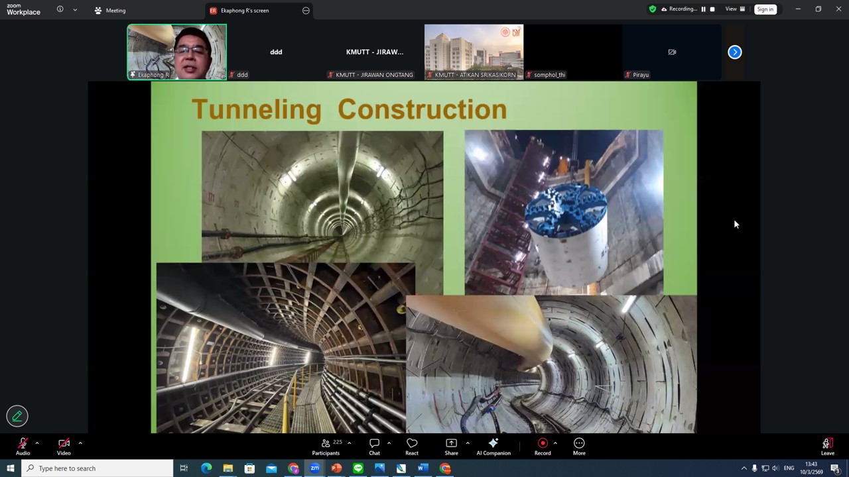Expand the Share options caret

468,443
